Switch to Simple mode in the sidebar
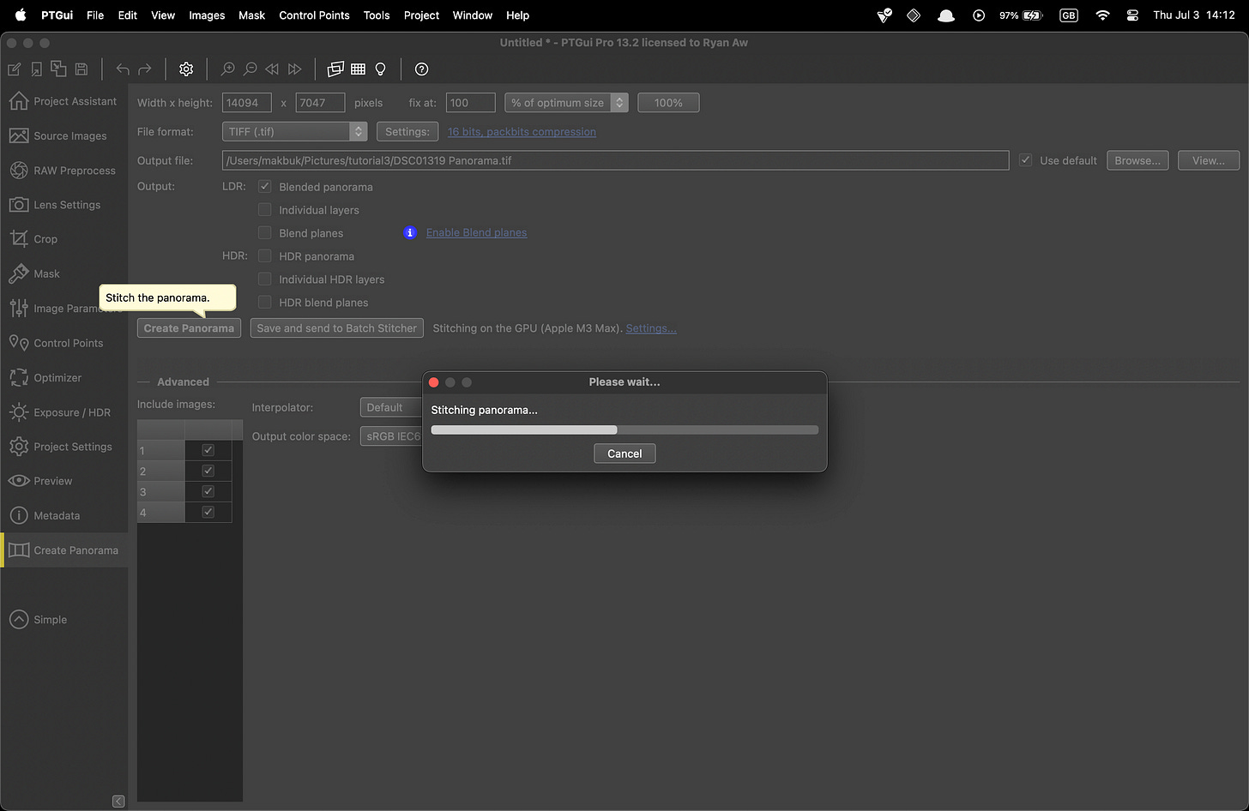Image resolution: width=1249 pixels, height=811 pixels. (x=63, y=620)
